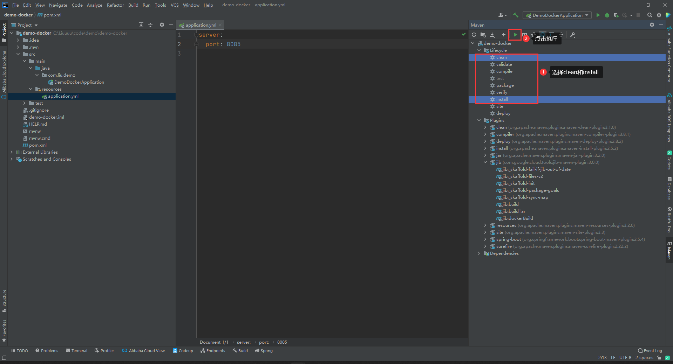Close the application.yml editor tab
This screenshot has width=673, height=364.
point(220,25)
